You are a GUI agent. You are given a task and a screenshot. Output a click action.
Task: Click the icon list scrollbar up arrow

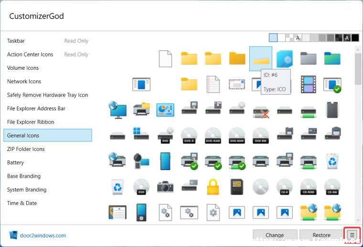pos(358,50)
